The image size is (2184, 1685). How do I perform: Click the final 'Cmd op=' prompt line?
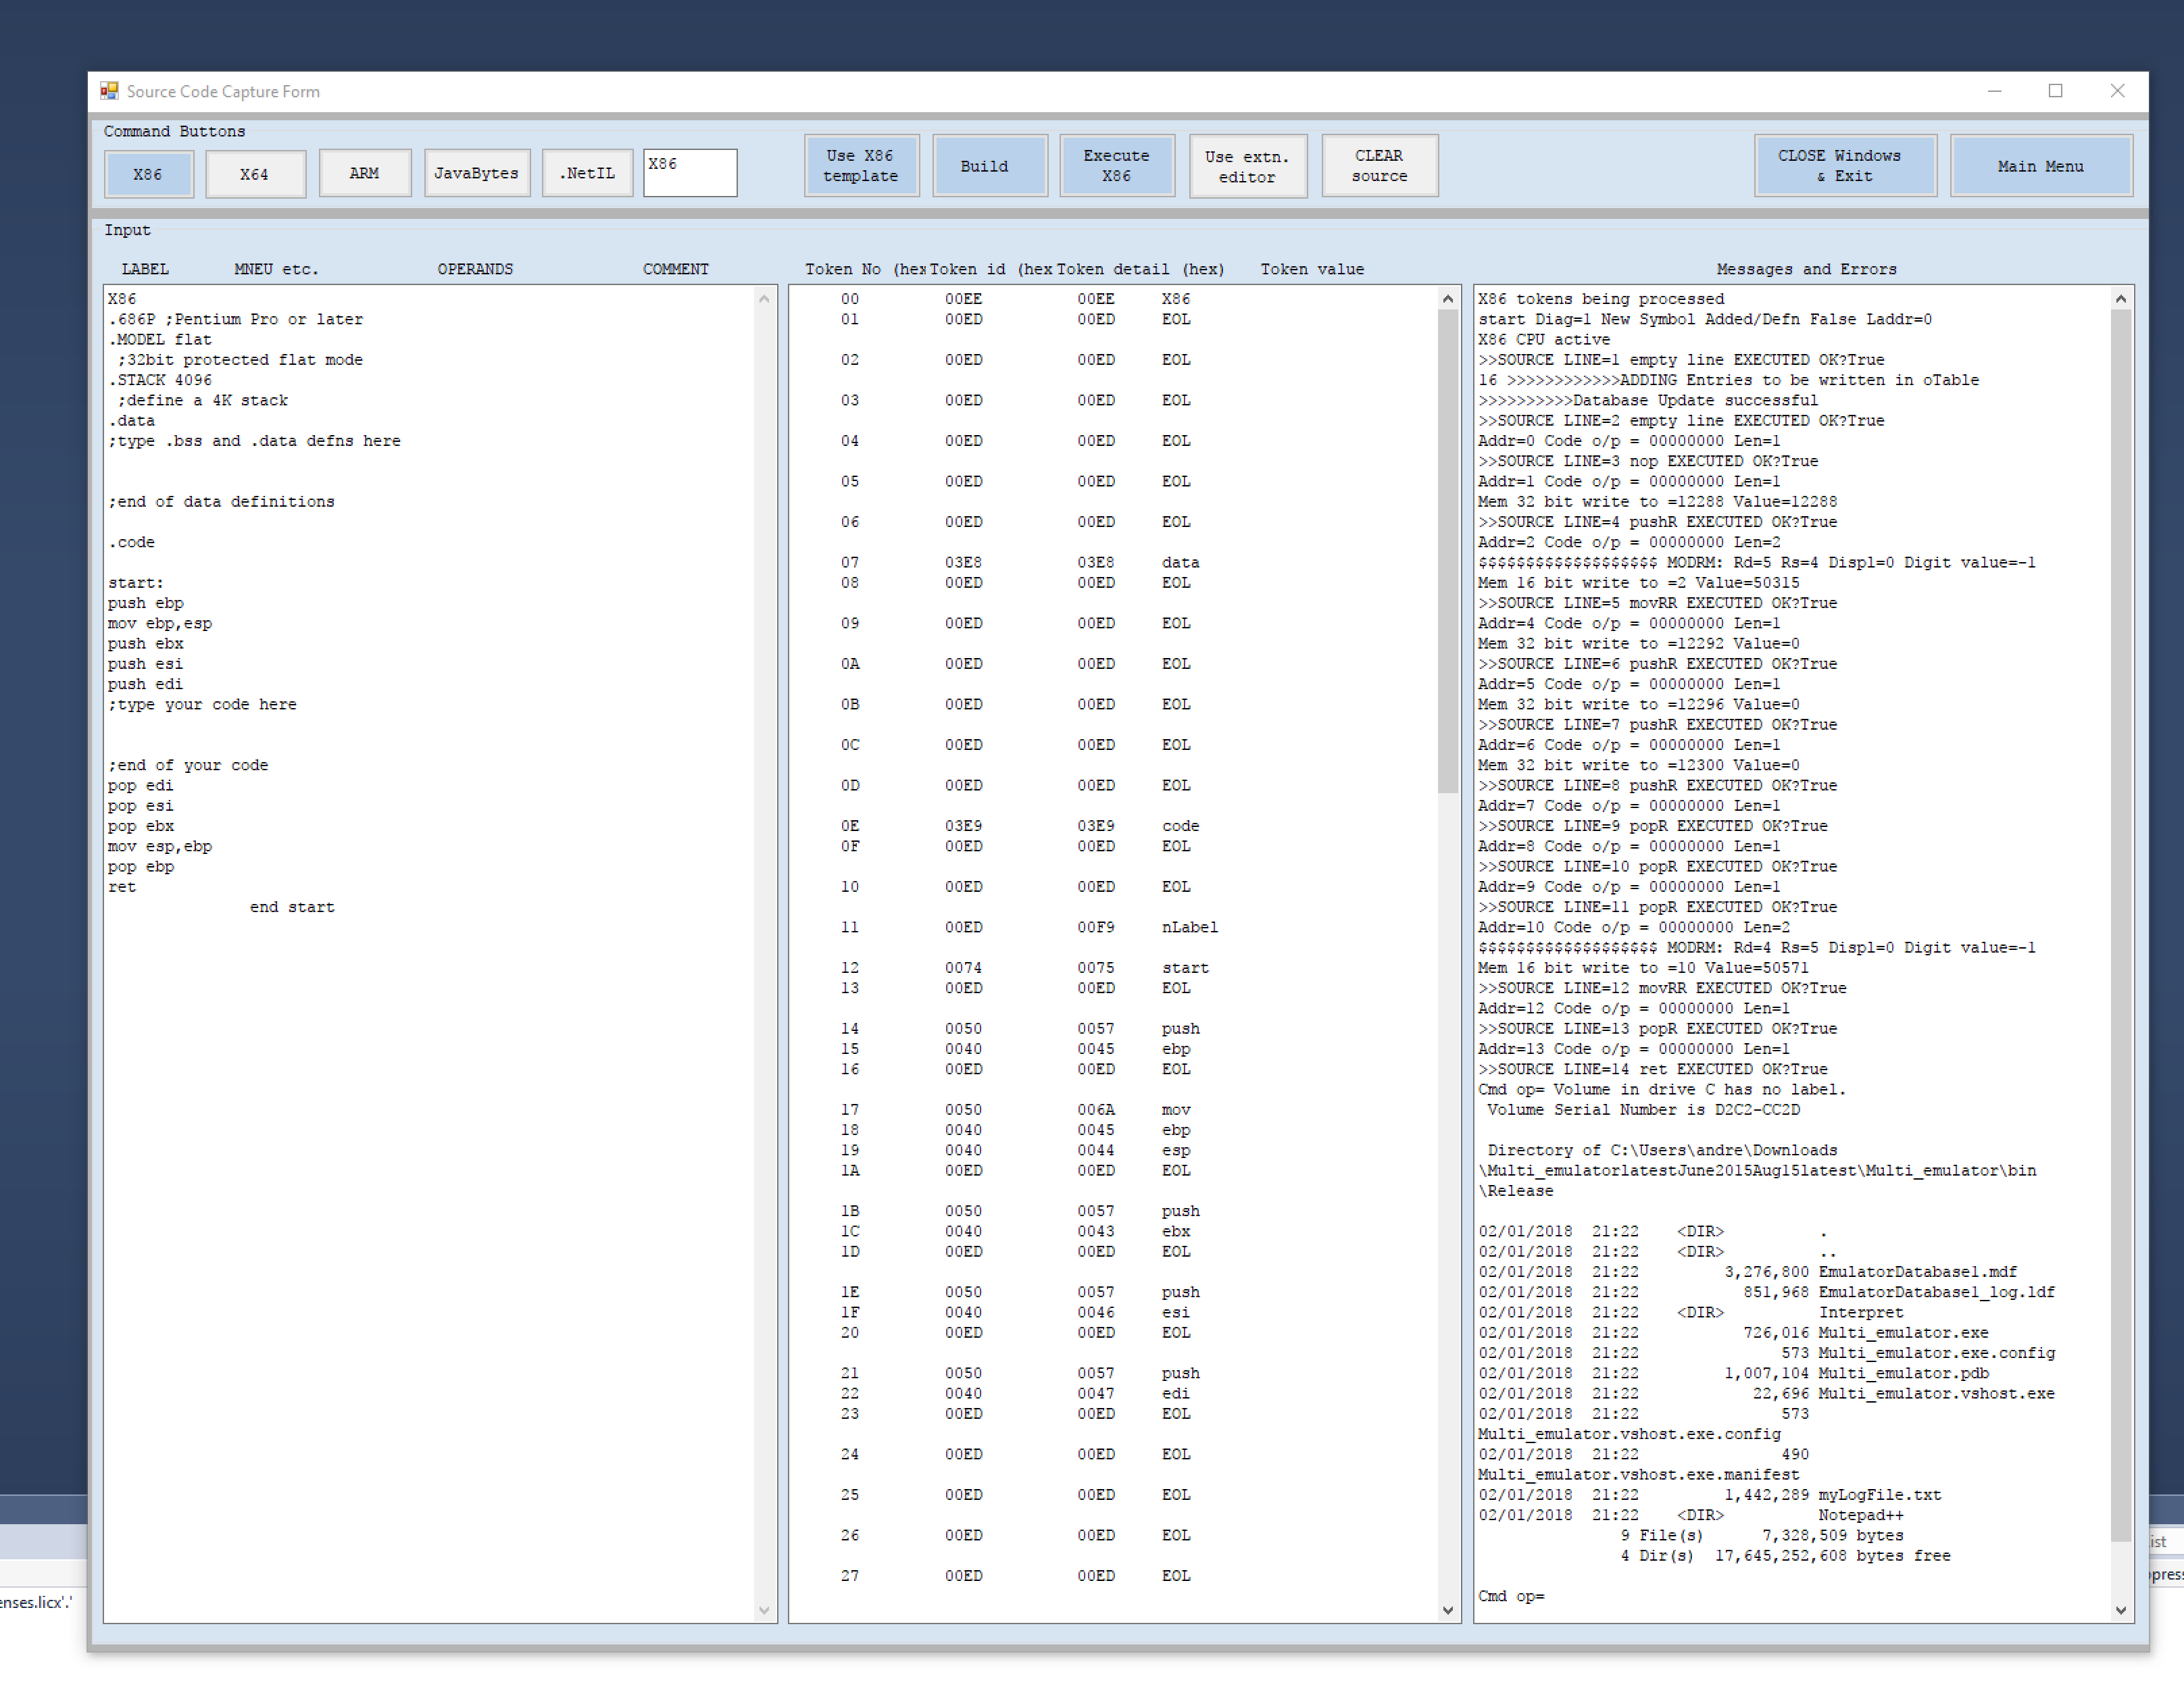[1511, 1596]
